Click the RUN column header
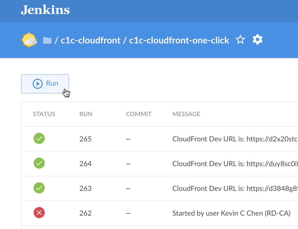 click(x=86, y=114)
